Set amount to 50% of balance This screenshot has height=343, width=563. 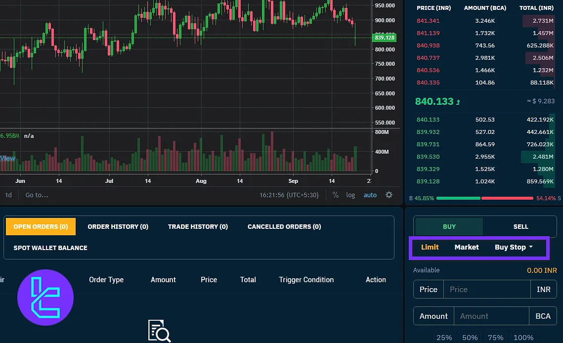point(470,338)
